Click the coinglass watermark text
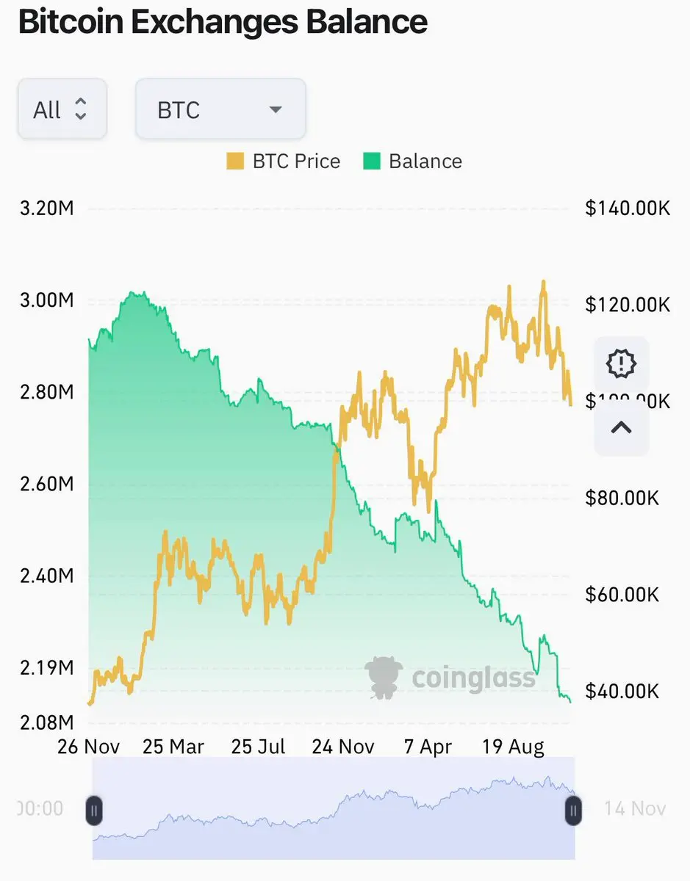Image resolution: width=690 pixels, height=881 pixels. point(474,677)
